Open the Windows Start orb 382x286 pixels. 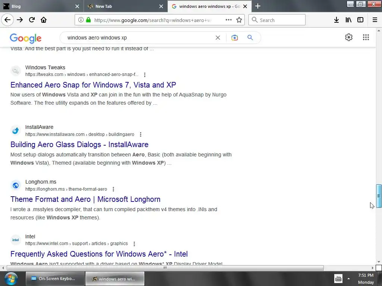[x=11, y=279]
